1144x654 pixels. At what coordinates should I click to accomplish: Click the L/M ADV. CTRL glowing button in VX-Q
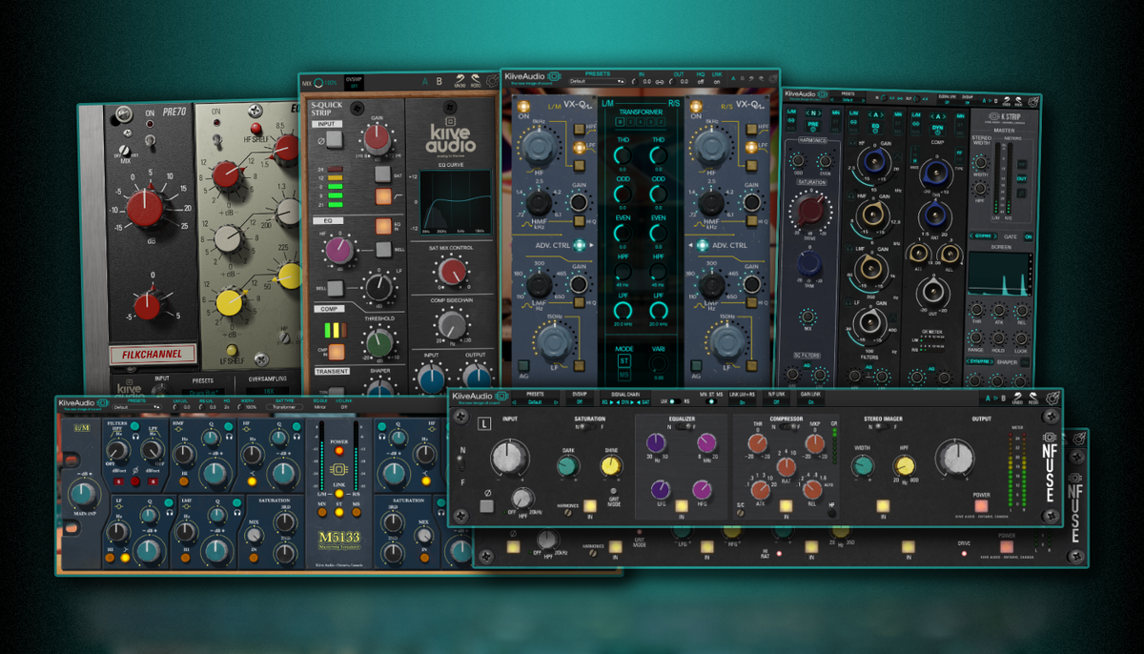[579, 245]
